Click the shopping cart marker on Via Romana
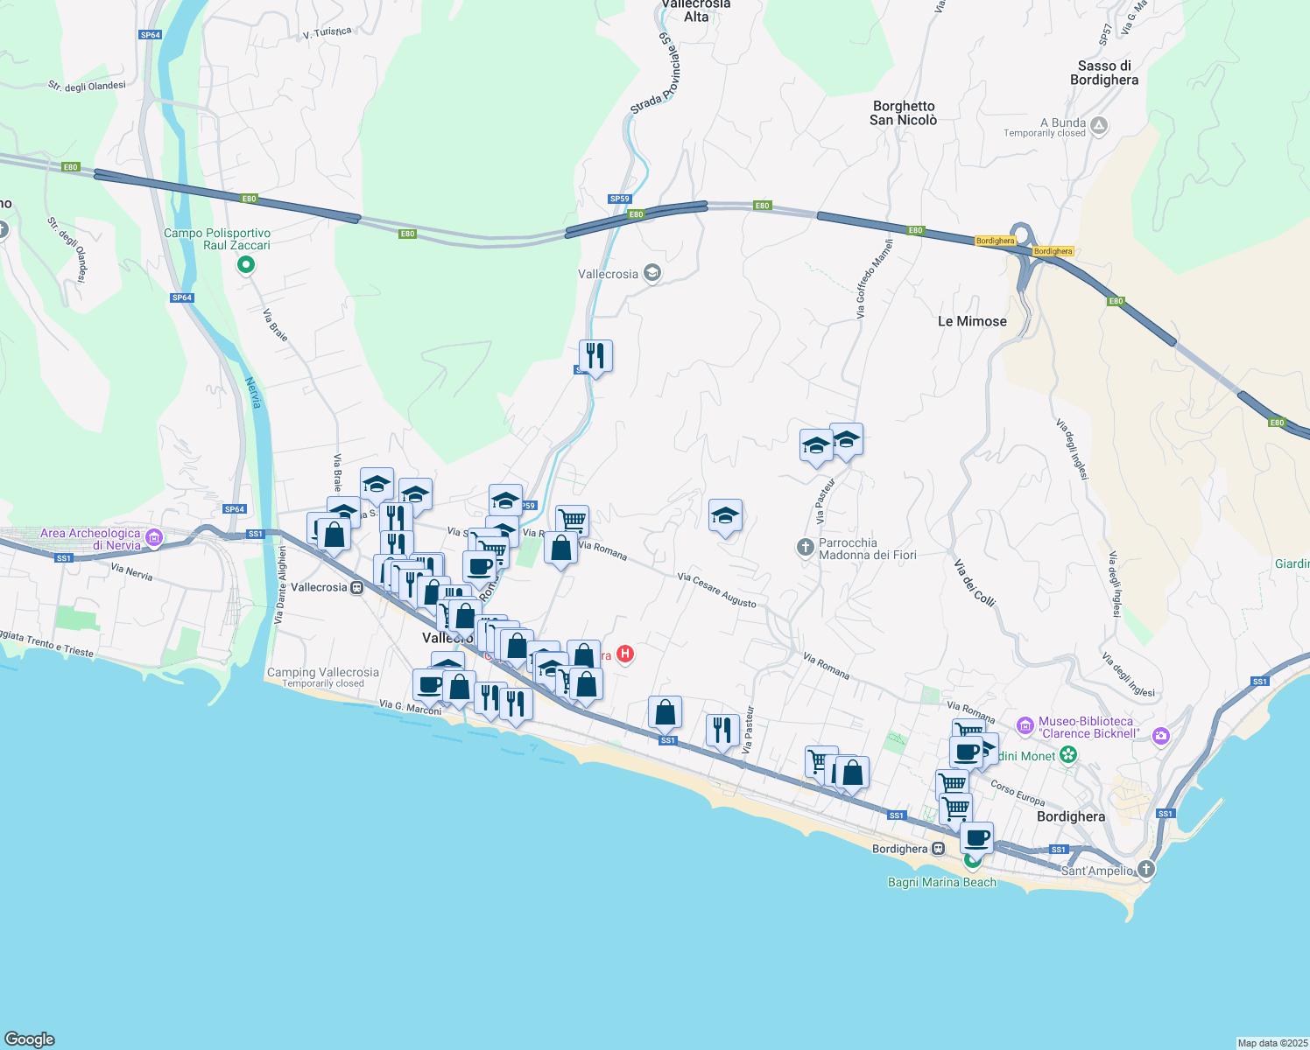 (572, 522)
